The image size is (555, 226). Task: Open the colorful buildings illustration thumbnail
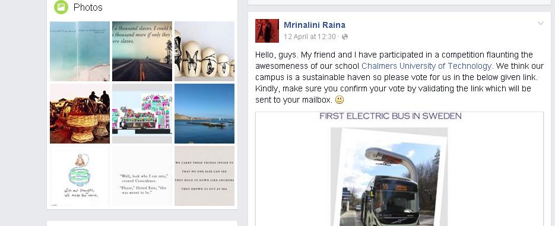coord(142,113)
